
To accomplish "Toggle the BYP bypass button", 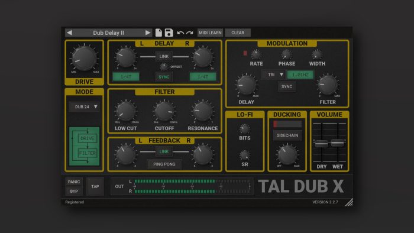I will [74, 191].
